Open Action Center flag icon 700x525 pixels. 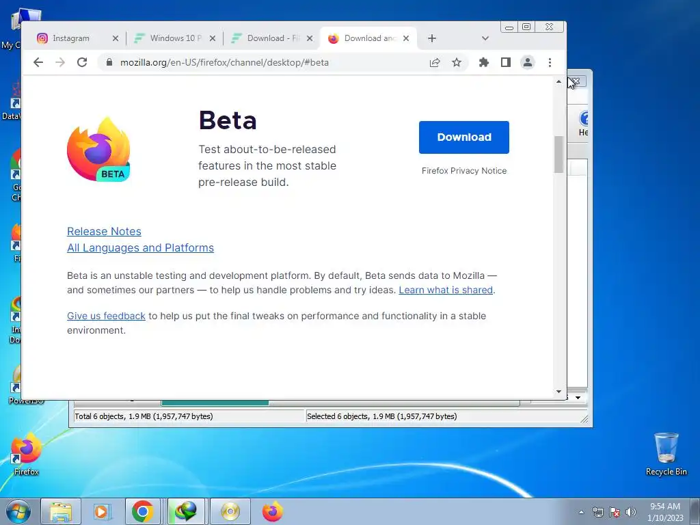[615, 512]
